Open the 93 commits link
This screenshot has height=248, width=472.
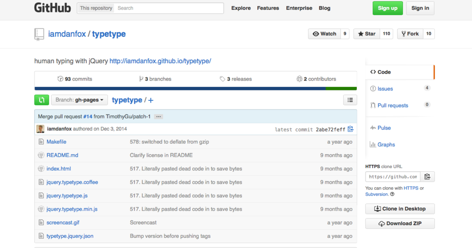[x=75, y=79]
